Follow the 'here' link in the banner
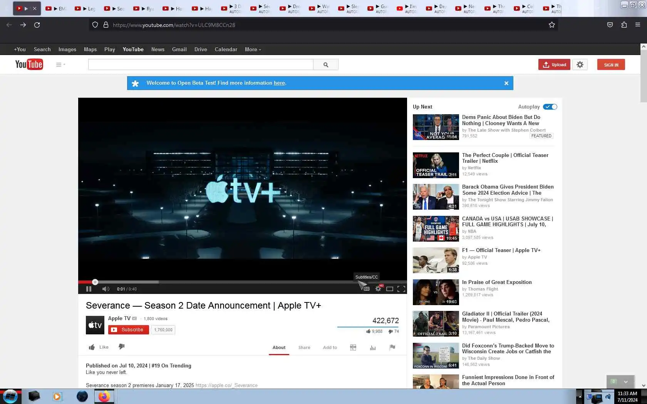647x404 pixels. click(x=279, y=83)
